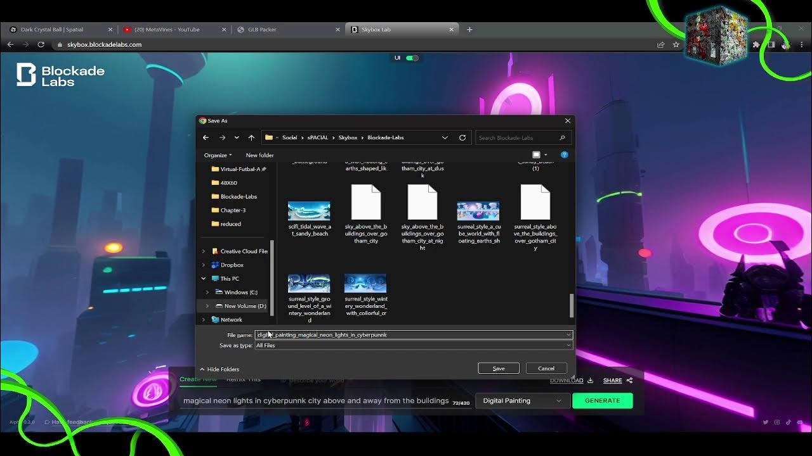Change the view layout icon
This screenshot has width=812, height=456.
(537, 155)
